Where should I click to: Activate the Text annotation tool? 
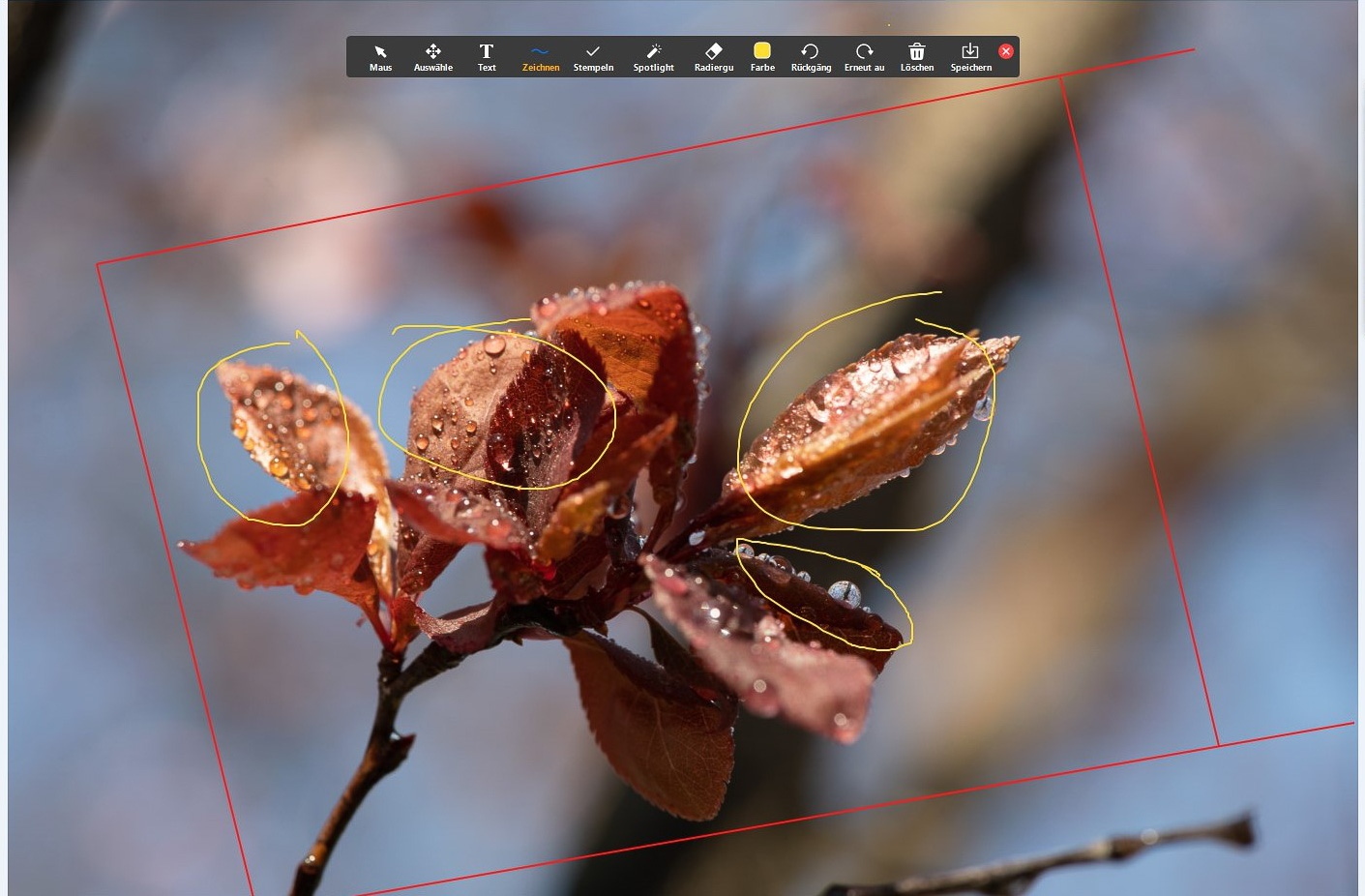(x=487, y=56)
